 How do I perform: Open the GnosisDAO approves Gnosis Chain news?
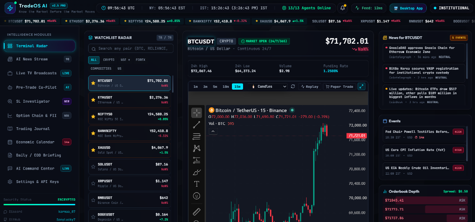pyautogui.click(x=424, y=52)
